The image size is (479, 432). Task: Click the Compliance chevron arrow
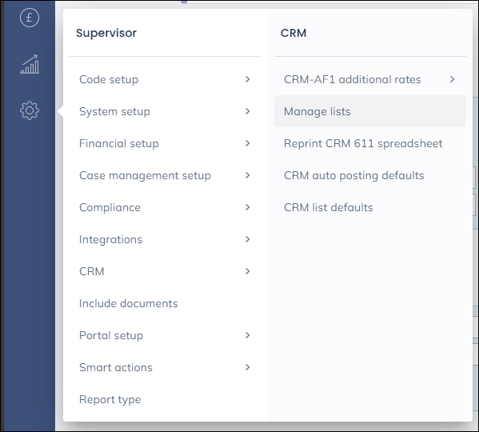pos(247,207)
